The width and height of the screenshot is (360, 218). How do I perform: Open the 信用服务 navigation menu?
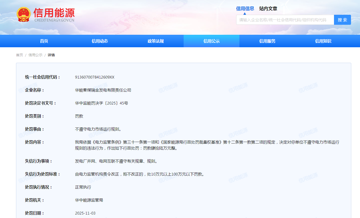[x=267, y=41]
